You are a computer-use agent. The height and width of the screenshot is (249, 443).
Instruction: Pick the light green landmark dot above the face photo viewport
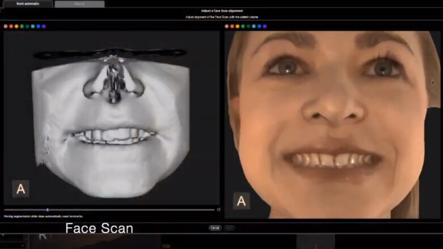(243, 26)
